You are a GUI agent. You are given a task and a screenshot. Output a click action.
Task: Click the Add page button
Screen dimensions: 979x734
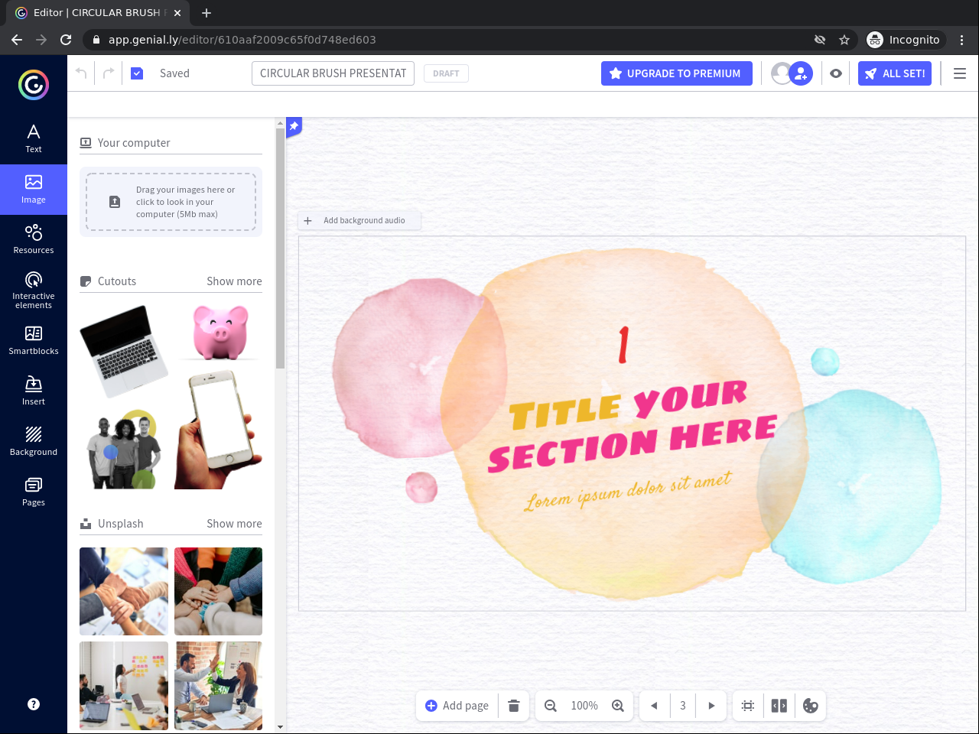pos(457,706)
